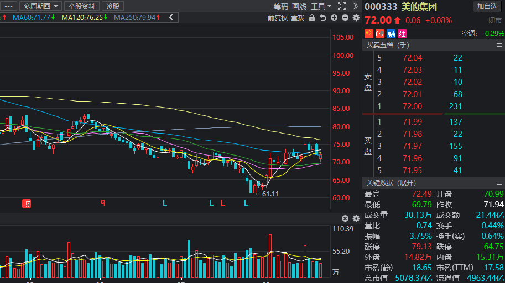Click 加自选 to add to watchlist
The height and width of the screenshot is (283, 505).
coord(487,6)
